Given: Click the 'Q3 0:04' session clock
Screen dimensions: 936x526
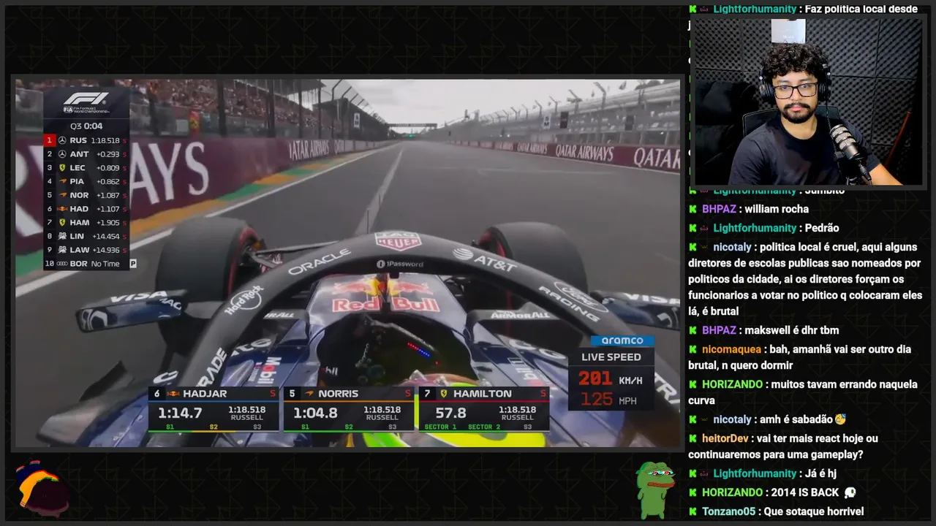Looking at the screenshot, I should point(86,126).
